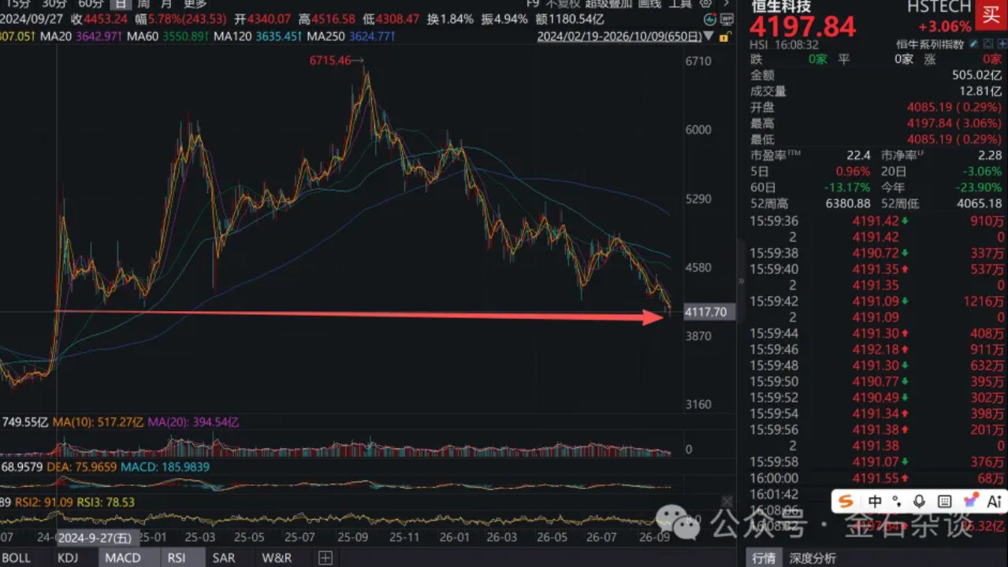This screenshot has width=1008, height=567.
Task: Select the 日 daily chart period
Action: click(x=122, y=3)
